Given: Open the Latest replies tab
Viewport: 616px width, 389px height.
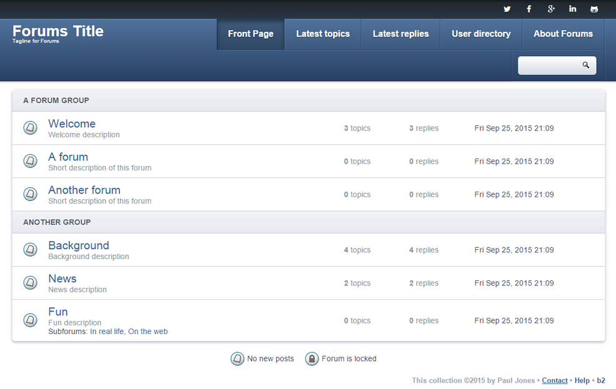Looking at the screenshot, I should (400, 34).
